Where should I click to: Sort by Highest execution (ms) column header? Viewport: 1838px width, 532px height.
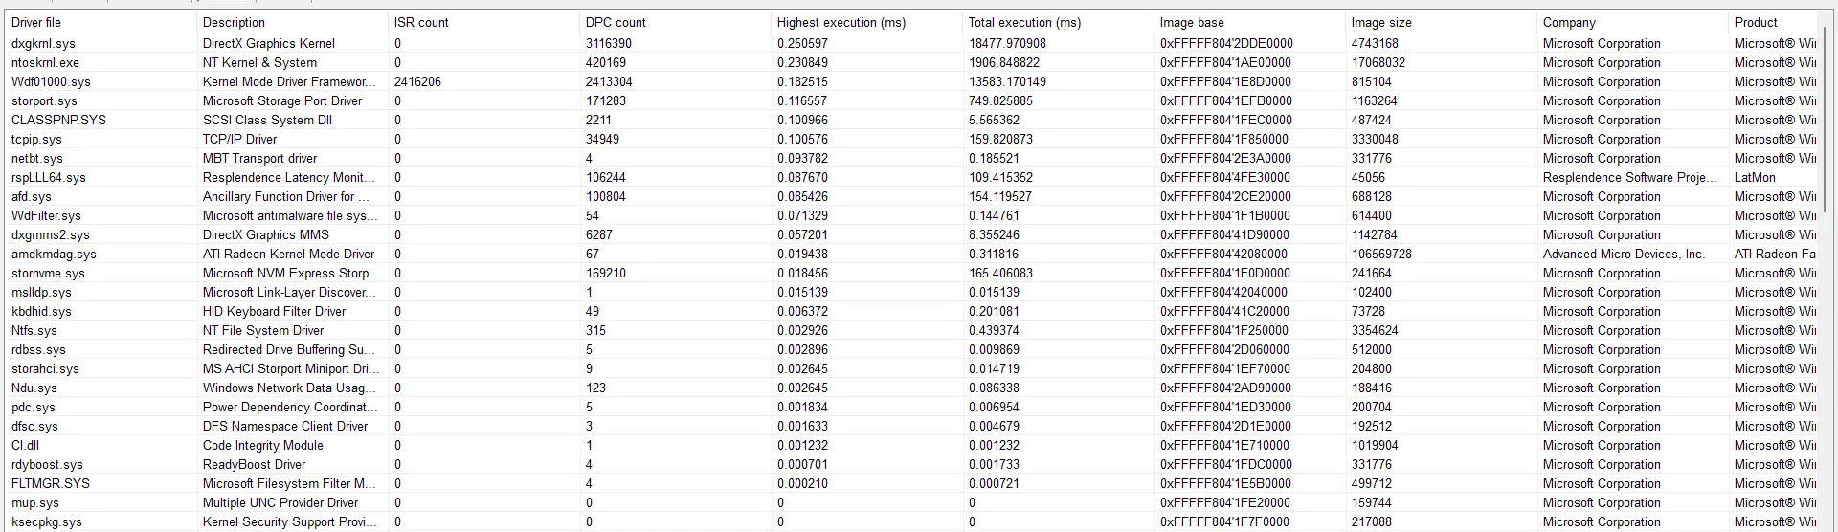866,22
